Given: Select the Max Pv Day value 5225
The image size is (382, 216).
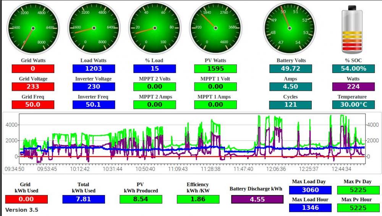Looking at the screenshot, I should click(x=358, y=190).
